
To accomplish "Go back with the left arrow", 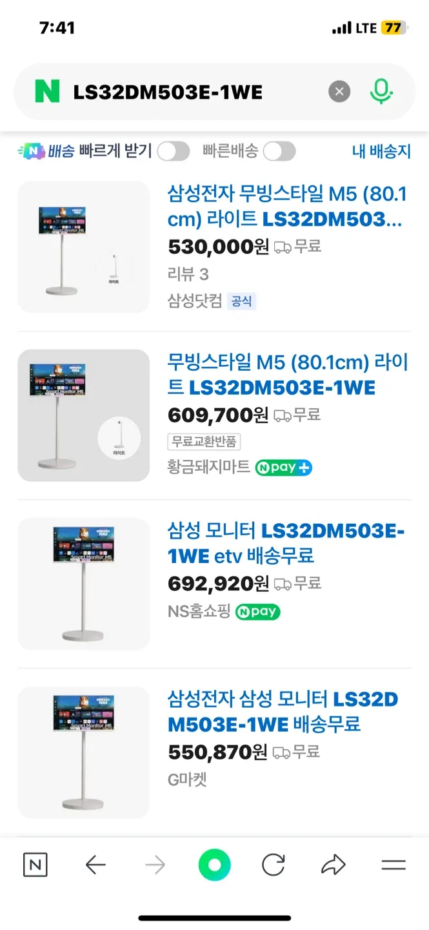I will tap(95, 865).
